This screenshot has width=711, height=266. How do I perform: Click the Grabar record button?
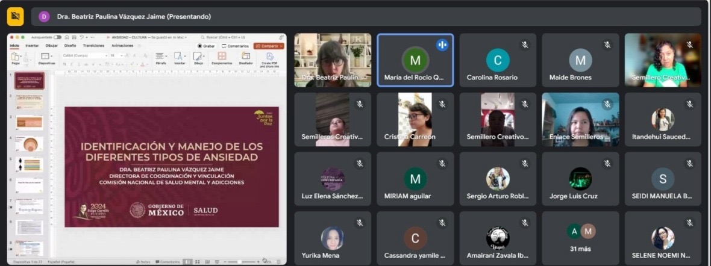point(206,46)
